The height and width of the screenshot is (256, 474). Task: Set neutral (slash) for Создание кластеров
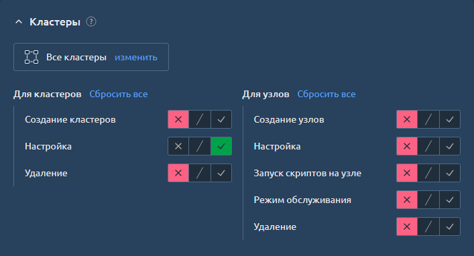200,119
